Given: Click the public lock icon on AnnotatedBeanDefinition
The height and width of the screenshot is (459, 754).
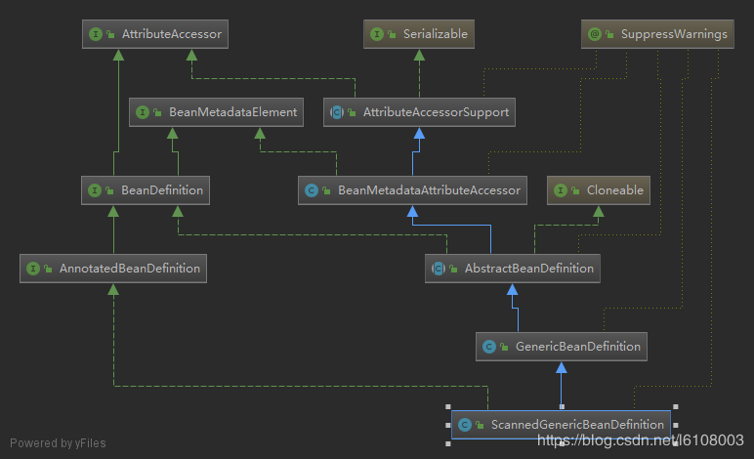Looking at the screenshot, I should [48, 269].
